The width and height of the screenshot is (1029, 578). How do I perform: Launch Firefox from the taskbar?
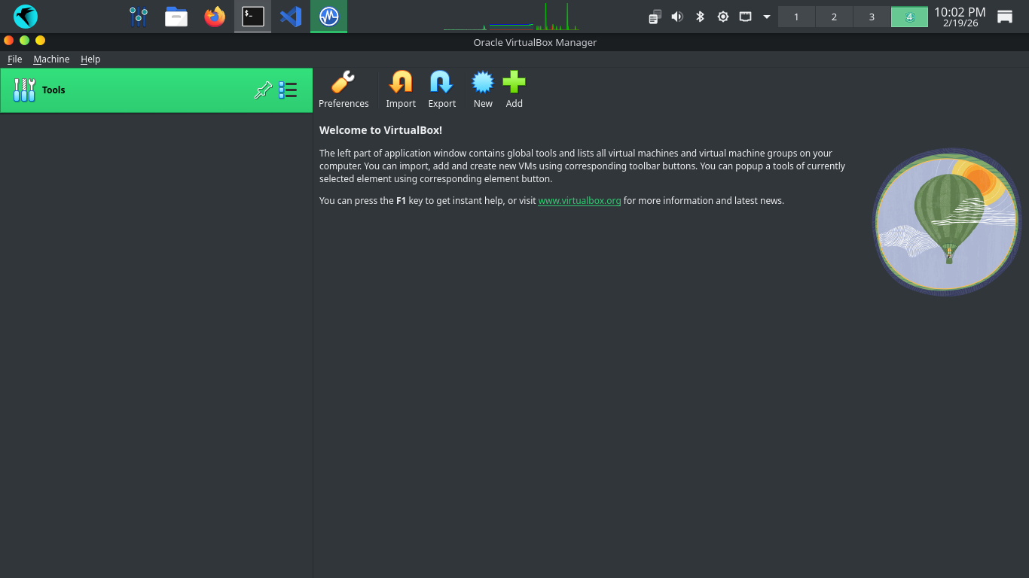pos(215,17)
